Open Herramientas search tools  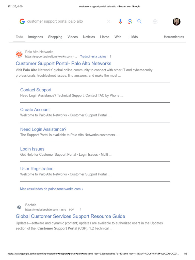(x=174, y=37)
